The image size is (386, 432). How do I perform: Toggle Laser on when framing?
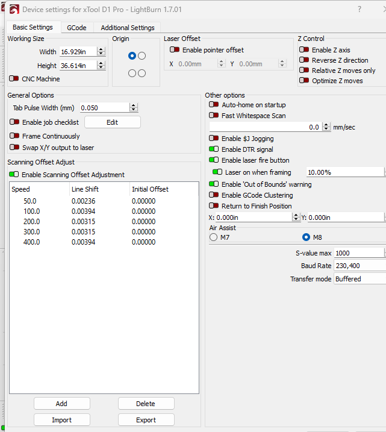(217, 172)
